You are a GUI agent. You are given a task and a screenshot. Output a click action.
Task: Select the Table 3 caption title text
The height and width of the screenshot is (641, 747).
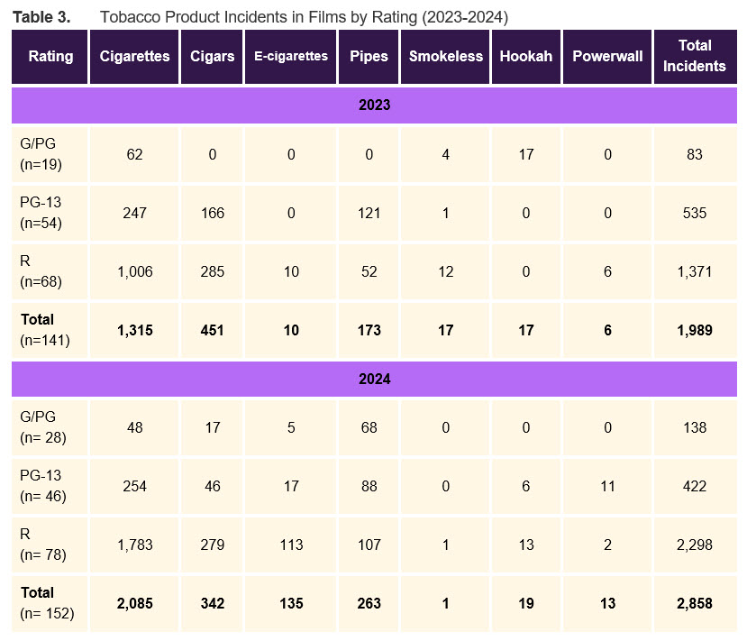[x=260, y=17]
